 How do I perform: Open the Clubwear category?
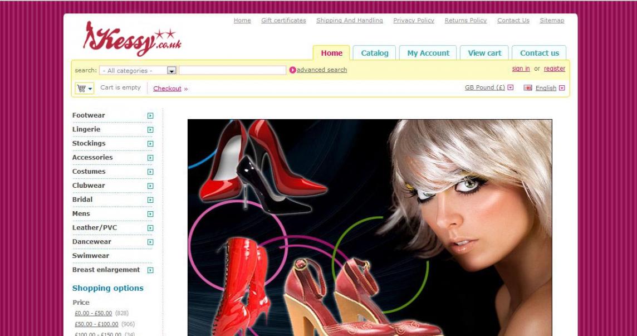tap(89, 186)
